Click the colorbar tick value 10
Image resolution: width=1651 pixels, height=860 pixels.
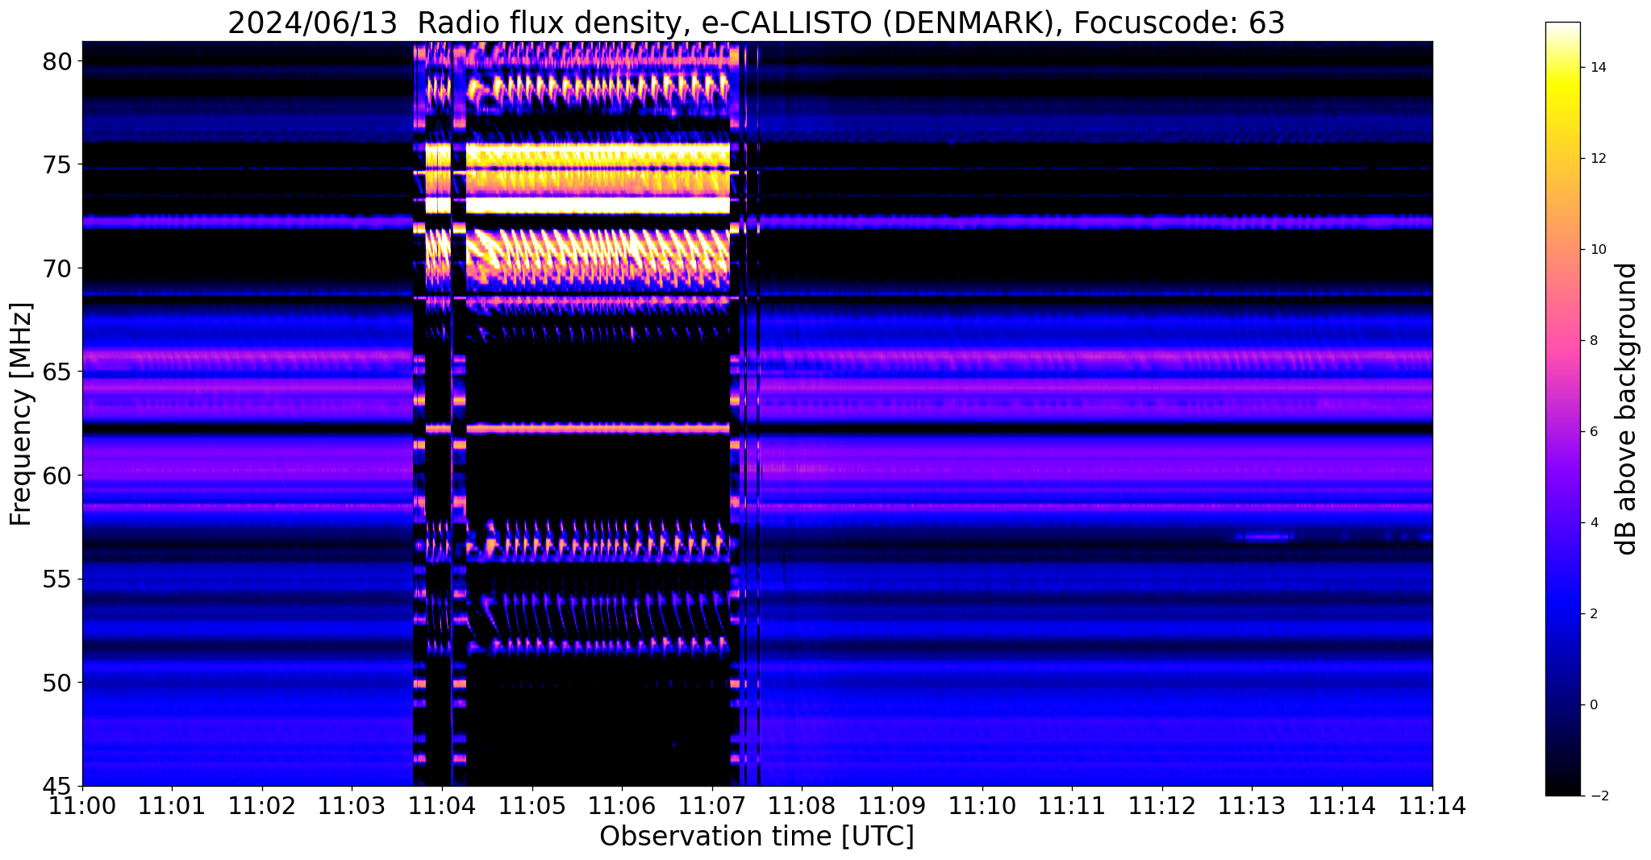click(x=1597, y=250)
